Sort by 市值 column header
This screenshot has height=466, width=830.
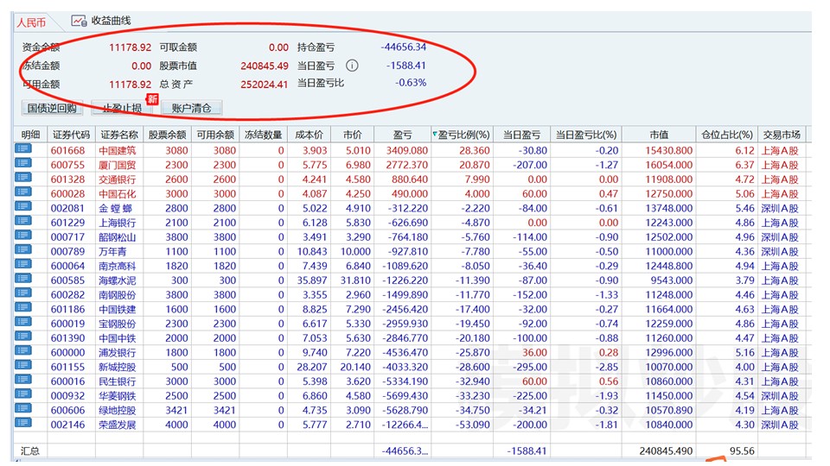pos(659,135)
